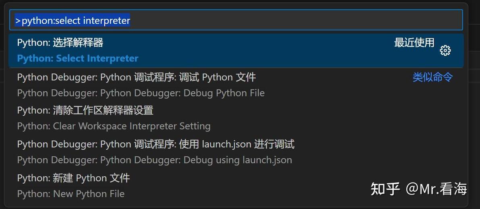Click the launch.json word in Chinese title
The width and height of the screenshot is (480, 209).
(227, 144)
